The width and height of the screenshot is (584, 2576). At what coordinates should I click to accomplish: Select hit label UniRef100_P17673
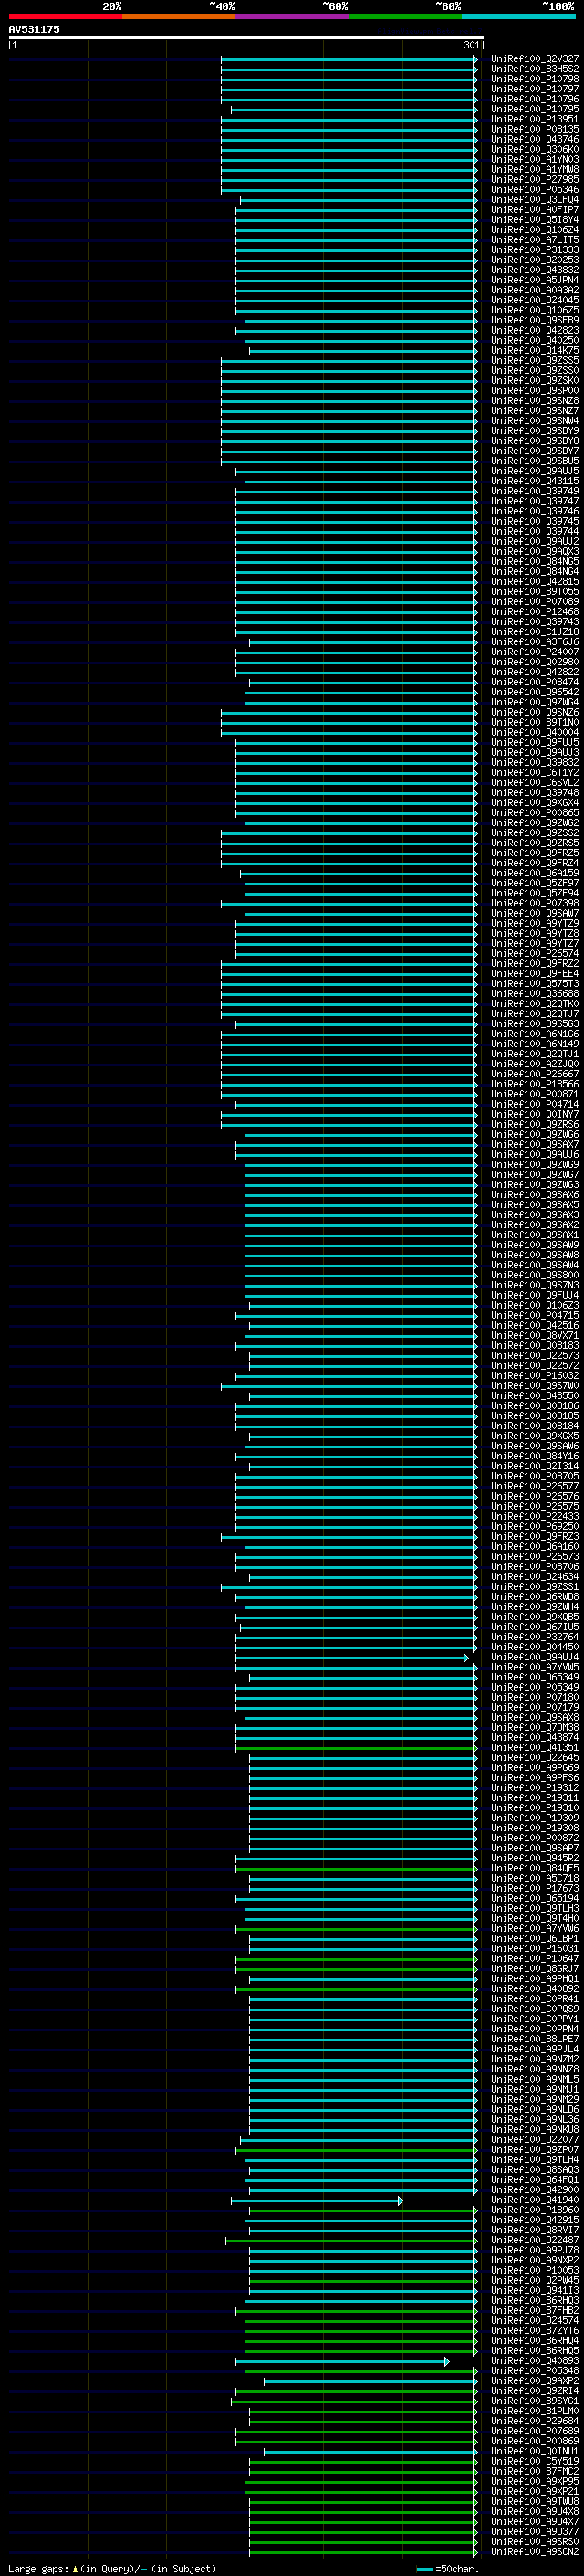click(x=535, y=1888)
